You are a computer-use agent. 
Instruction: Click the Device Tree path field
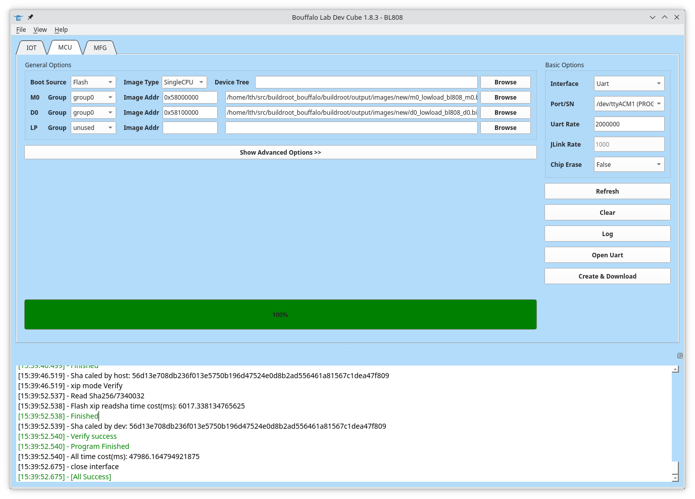tap(366, 82)
